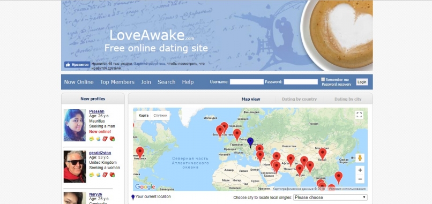Open gerald2ston's profile link
This screenshot has width=432, height=204.
[x=100, y=153]
